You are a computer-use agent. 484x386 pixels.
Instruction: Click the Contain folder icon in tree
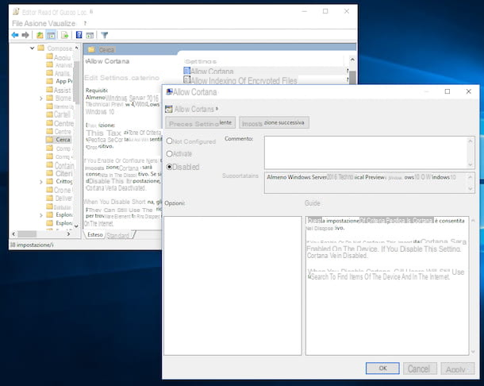pos(49,164)
